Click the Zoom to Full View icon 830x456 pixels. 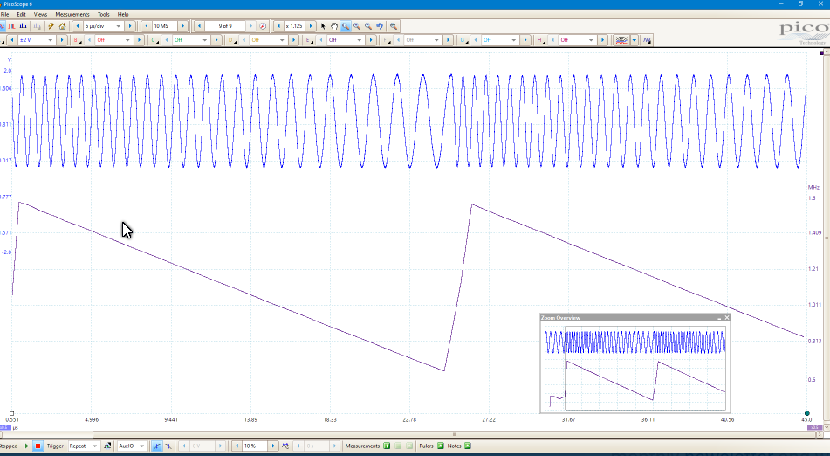click(394, 26)
